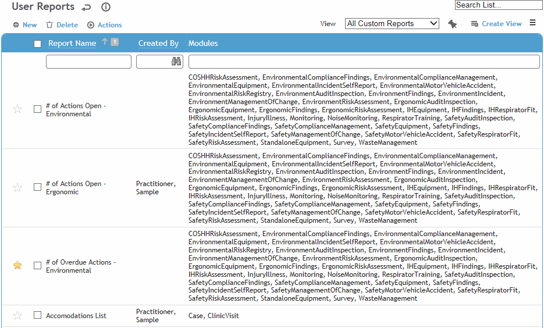
Task: Click Practitioner, Sample in Accomodations List row
Action: click(156, 316)
